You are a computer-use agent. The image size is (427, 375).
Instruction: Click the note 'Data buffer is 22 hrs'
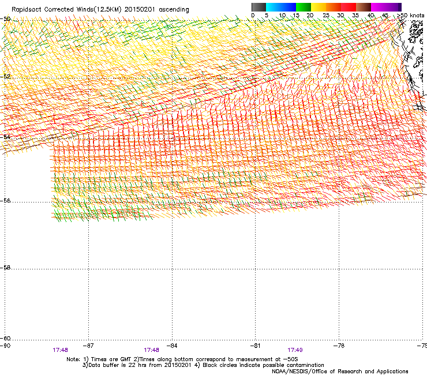pos(113,365)
